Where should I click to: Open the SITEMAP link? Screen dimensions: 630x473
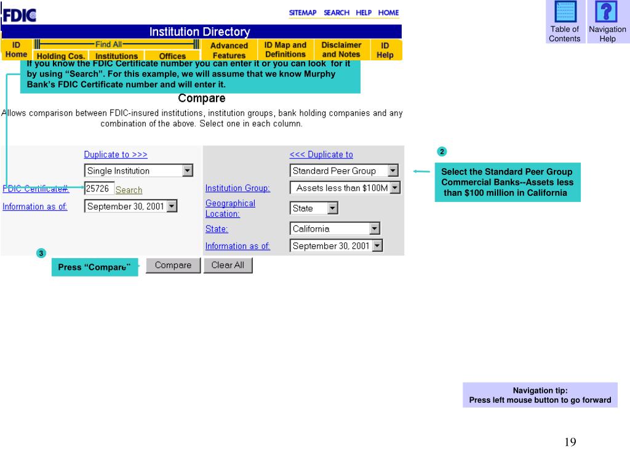tap(303, 13)
